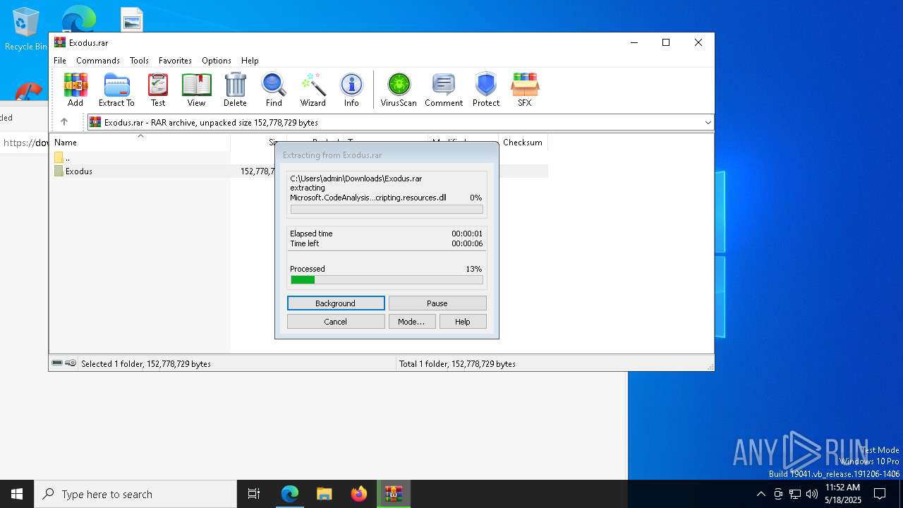Run the Test archive tool
This screenshot has width=903, height=508.
158,90
